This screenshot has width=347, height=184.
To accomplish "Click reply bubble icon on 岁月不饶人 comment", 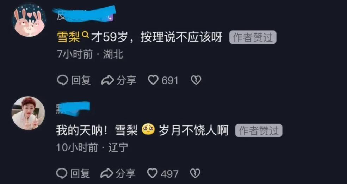I will (62, 173).
